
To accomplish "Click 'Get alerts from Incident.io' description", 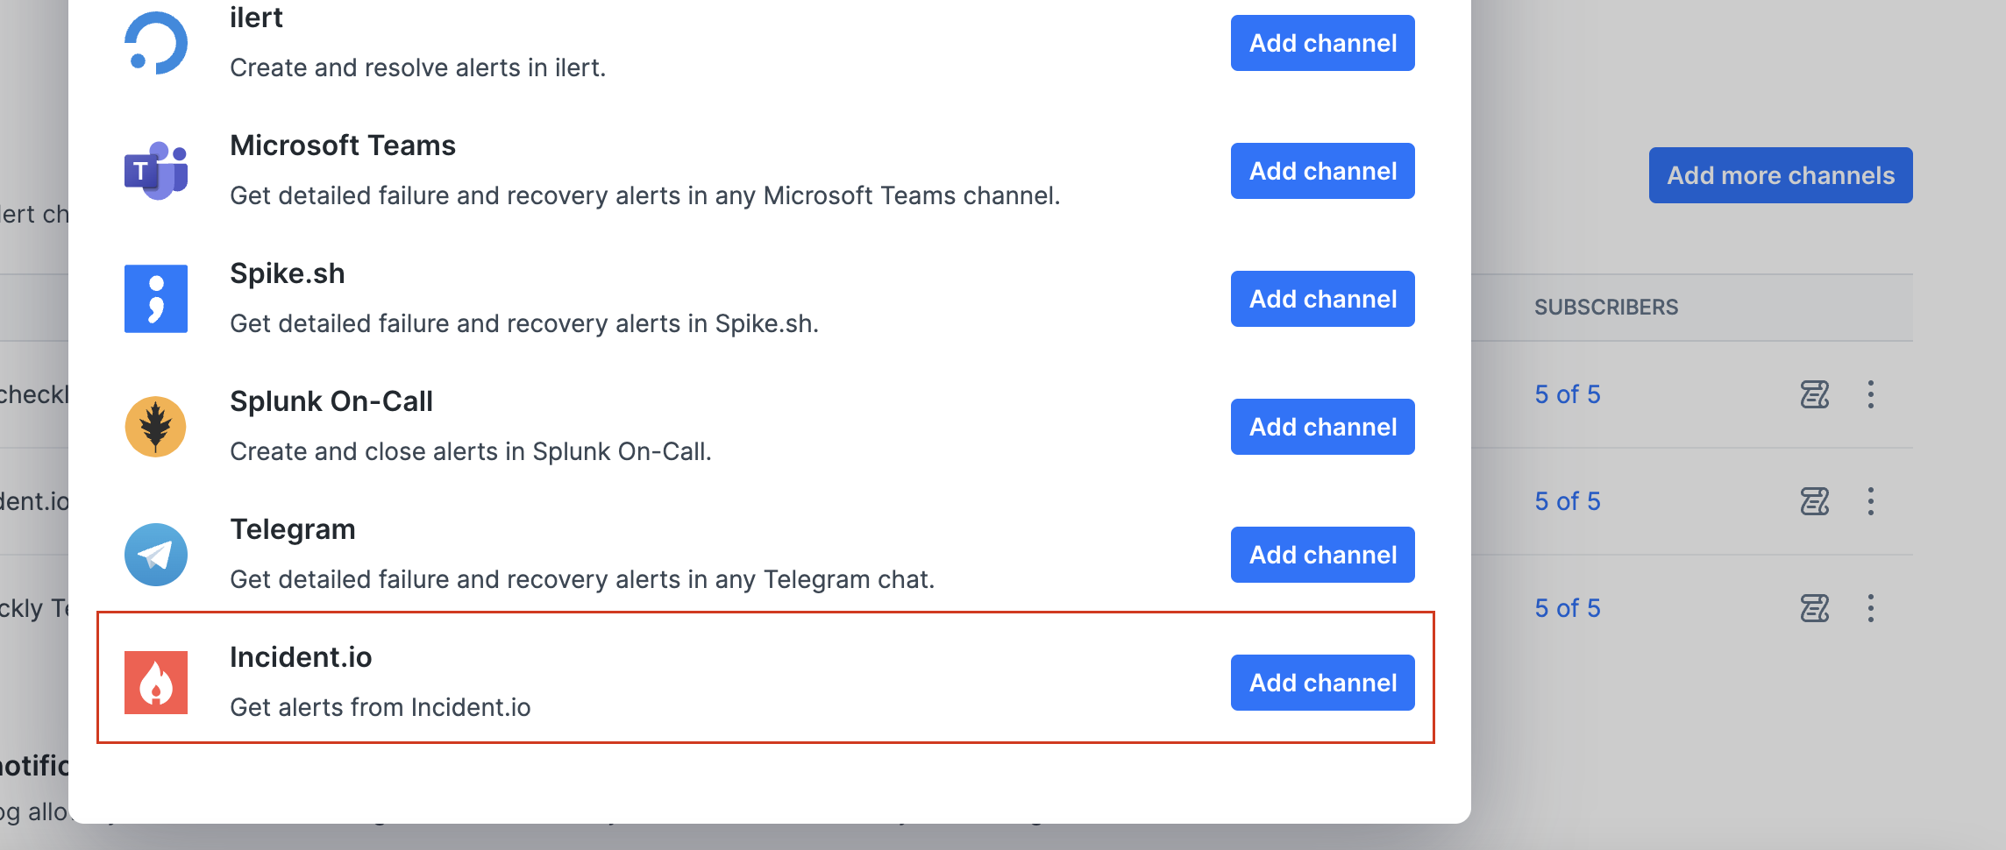I will 381,707.
